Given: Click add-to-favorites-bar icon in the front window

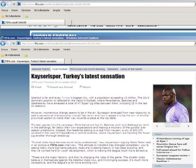Looking at the screenshot, I should (x=26, y=55).
